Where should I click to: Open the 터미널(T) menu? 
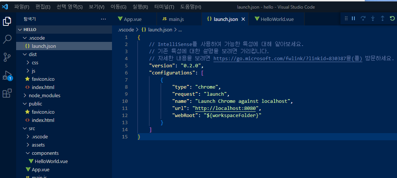[164, 7]
